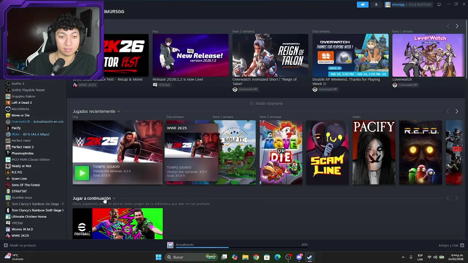Open Google Chrome from taskbar
This screenshot has width=468, height=263.
coord(256,257)
